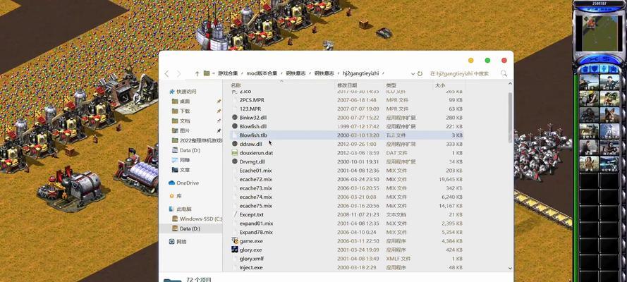Select the file ecache74.mix
The height and width of the screenshot is (282, 627).
pyautogui.click(x=255, y=197)
